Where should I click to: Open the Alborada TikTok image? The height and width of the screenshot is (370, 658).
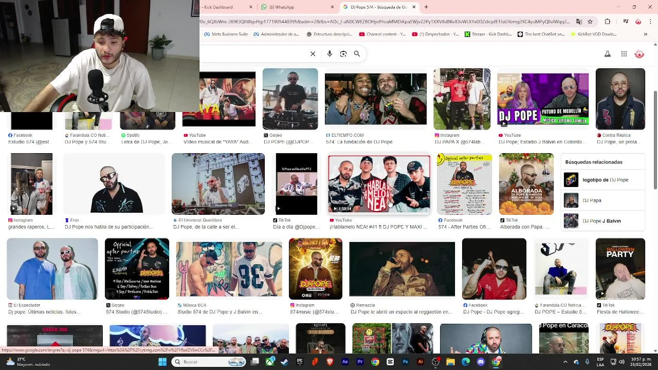526,184
